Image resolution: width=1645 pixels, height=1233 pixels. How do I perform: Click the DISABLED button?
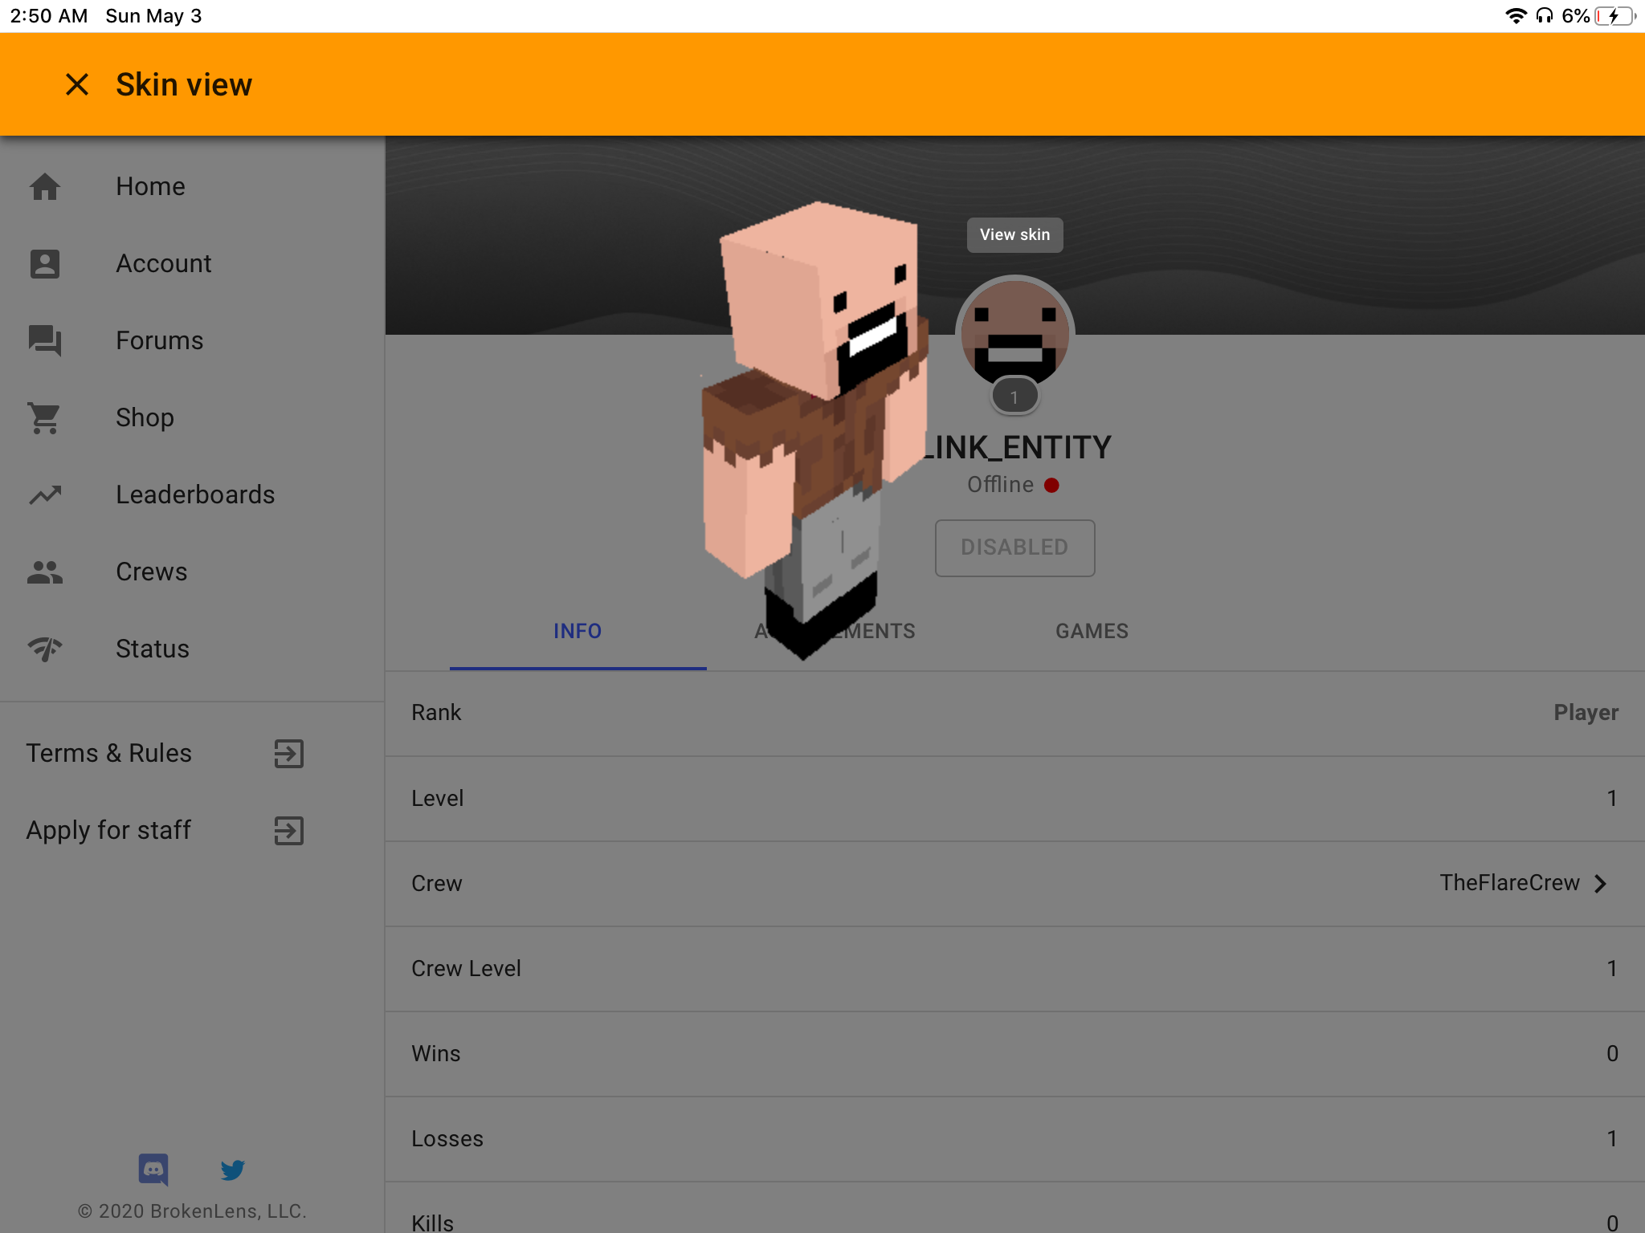point(1014,547)
